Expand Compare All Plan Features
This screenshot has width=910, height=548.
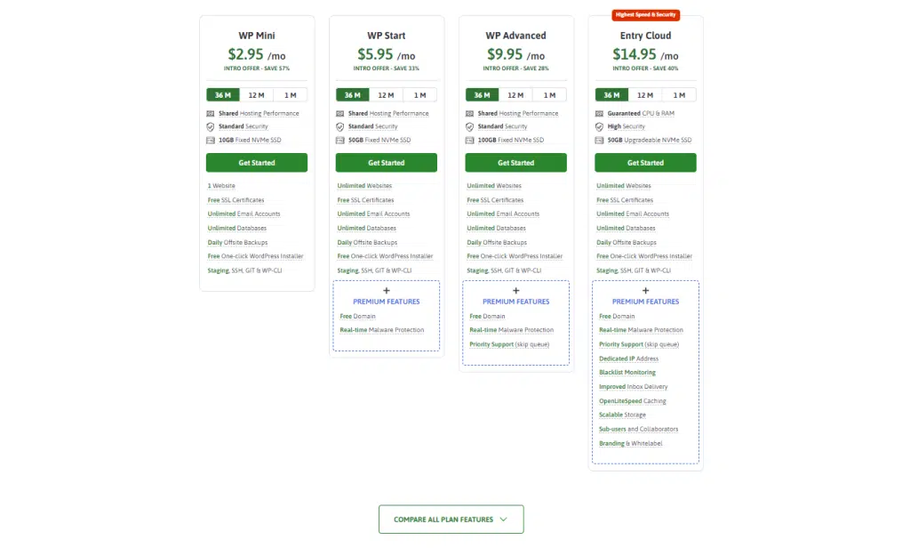(x=451, y=520)
